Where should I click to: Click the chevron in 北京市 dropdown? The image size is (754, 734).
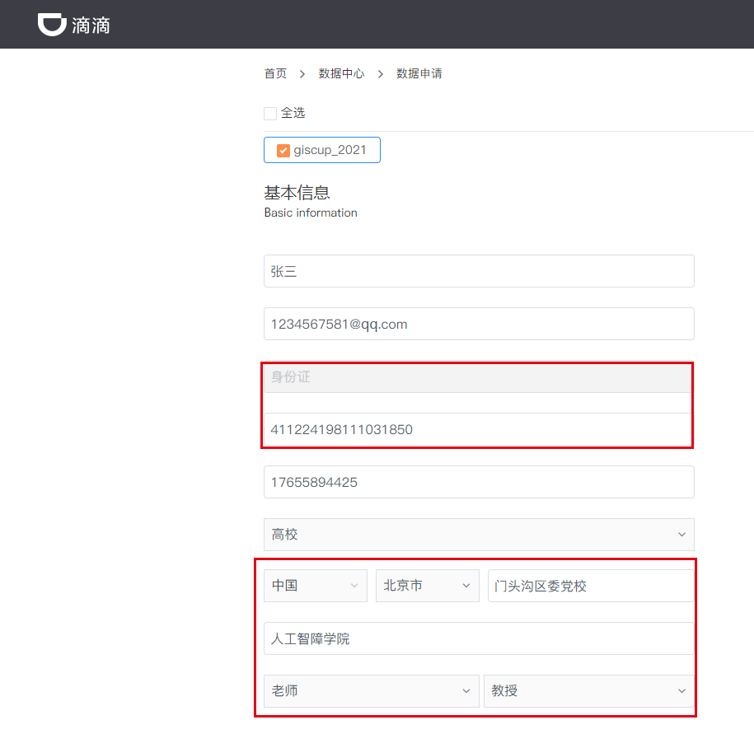pyautogui.click(x=466, y=586)
